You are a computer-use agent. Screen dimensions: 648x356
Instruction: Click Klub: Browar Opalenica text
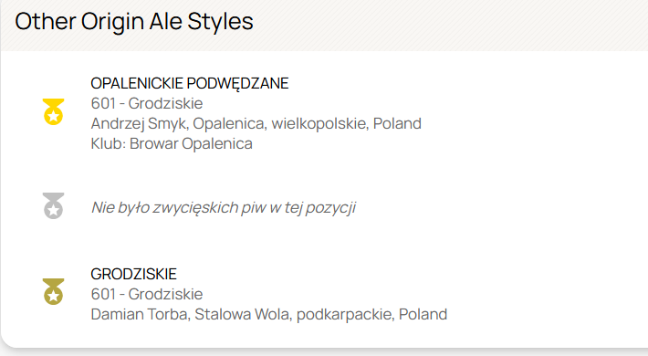[x=172, y=143]
